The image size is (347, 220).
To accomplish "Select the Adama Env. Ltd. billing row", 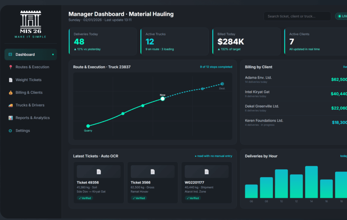I will [296, 79].
